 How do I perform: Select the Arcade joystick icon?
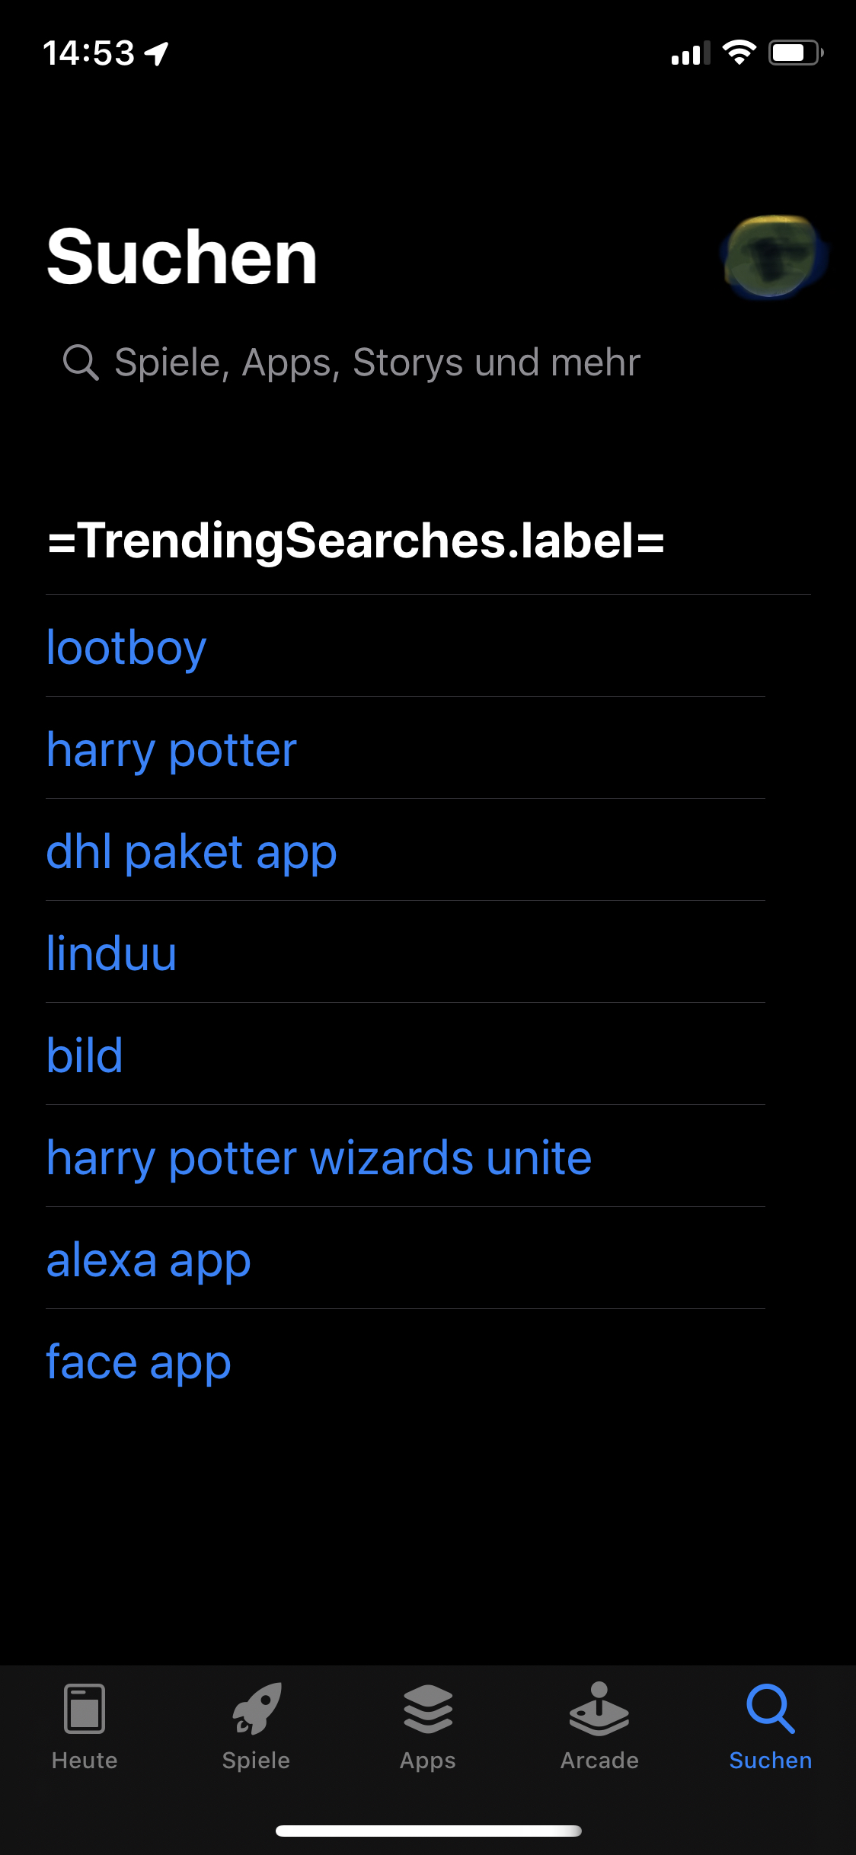(599, 1708)
